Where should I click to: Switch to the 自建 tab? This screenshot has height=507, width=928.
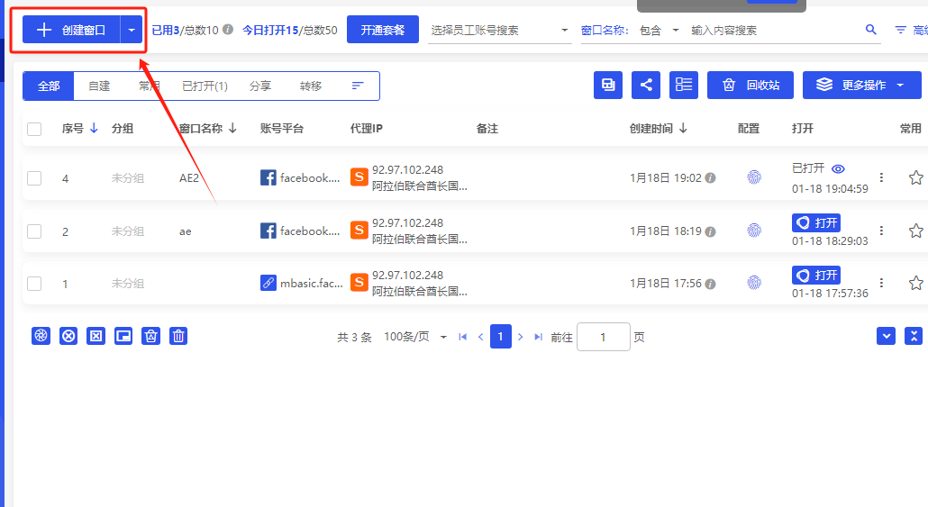click(x=99, y=86)
